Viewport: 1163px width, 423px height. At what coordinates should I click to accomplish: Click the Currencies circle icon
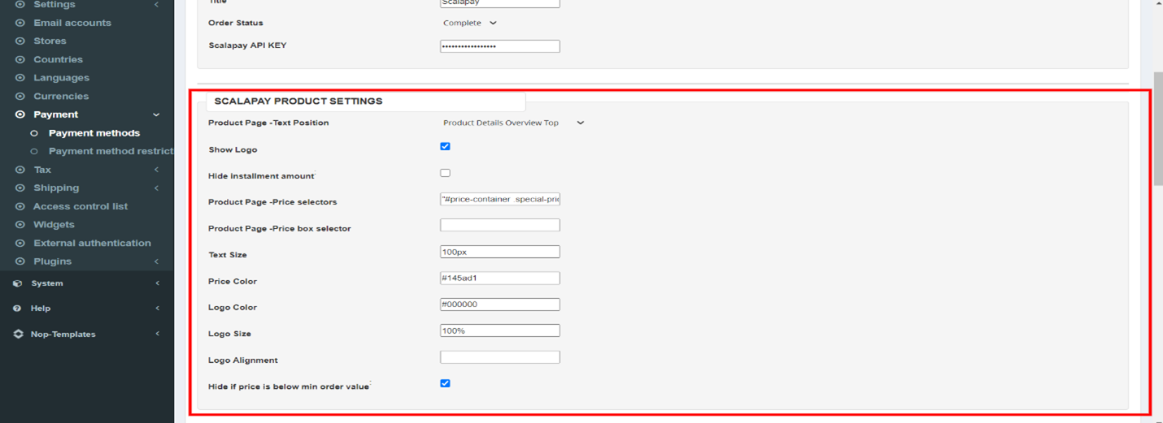[x=20, y=96]
